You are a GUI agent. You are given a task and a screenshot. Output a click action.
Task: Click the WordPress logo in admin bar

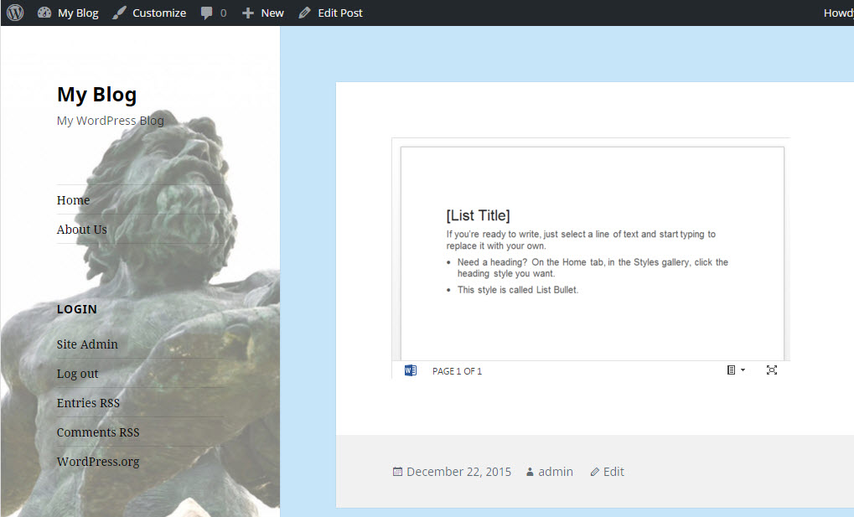[x=15, y=13]
